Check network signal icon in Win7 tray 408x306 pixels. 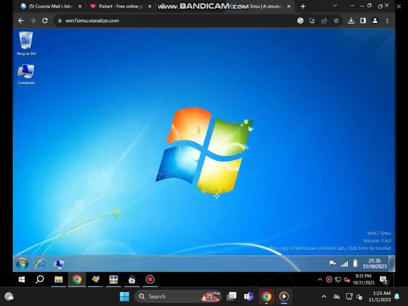(344, 264)
